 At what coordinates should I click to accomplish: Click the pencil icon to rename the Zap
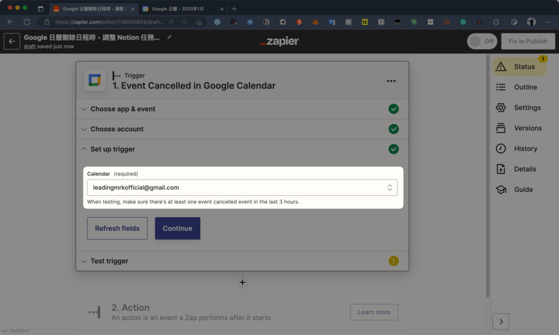[x=169, y=37]
